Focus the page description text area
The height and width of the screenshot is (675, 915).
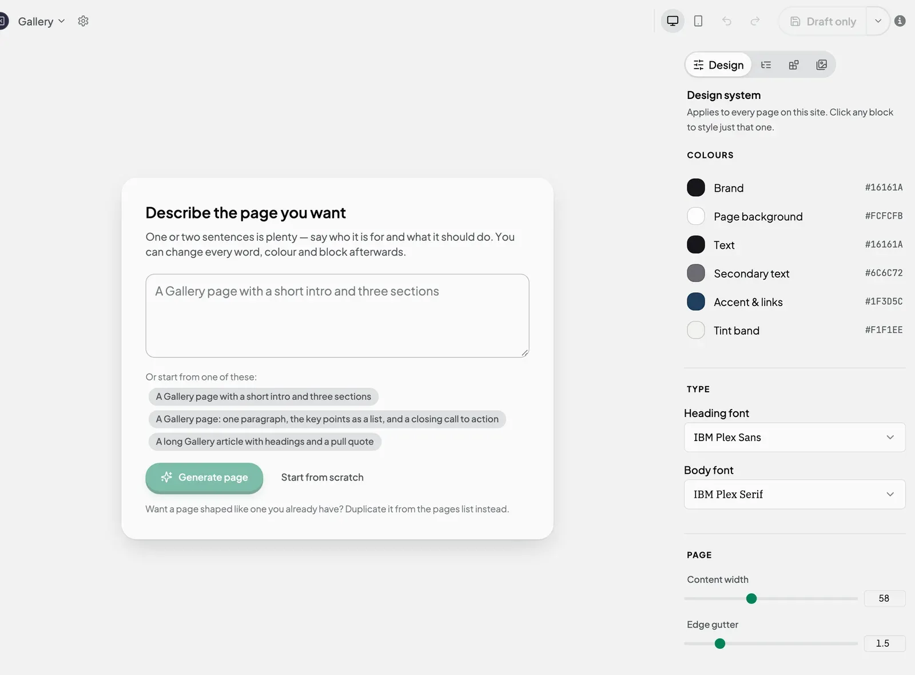point(337,316)
